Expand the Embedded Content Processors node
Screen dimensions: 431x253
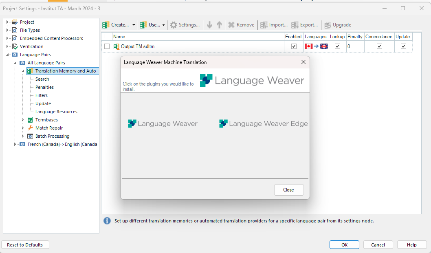[x=7, y=38]
